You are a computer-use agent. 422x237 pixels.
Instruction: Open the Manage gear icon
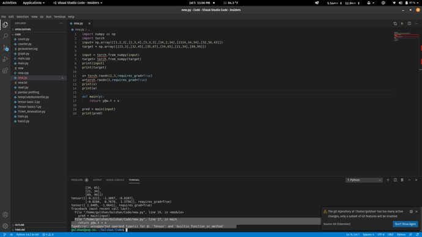tap(5, 226)
